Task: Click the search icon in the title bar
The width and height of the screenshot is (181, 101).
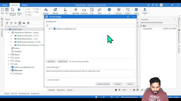Action: pos(148,5)
